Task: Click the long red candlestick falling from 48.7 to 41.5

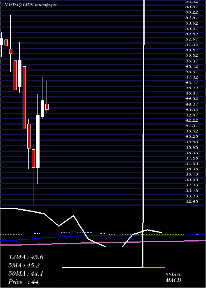Action: 24,98
